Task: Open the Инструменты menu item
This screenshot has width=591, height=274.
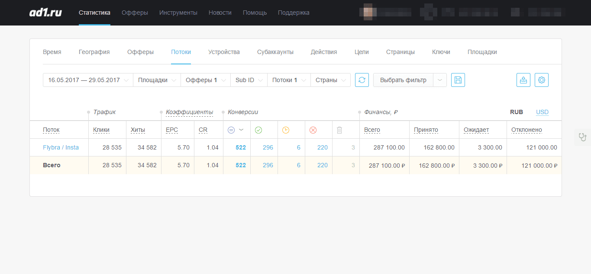Action: pyautogui.click(x=178, y=13)
